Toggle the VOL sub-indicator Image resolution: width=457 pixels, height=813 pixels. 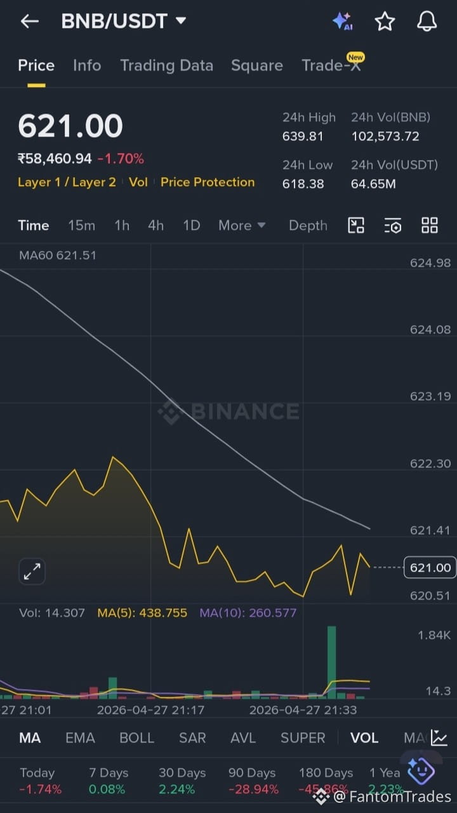point(364,737)
